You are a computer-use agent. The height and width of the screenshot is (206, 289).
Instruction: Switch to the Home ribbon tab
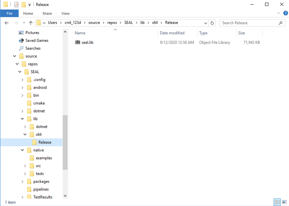pos(28,13)
